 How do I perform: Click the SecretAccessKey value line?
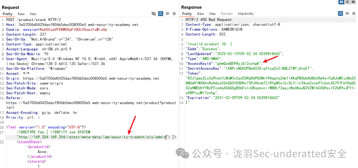249,69
